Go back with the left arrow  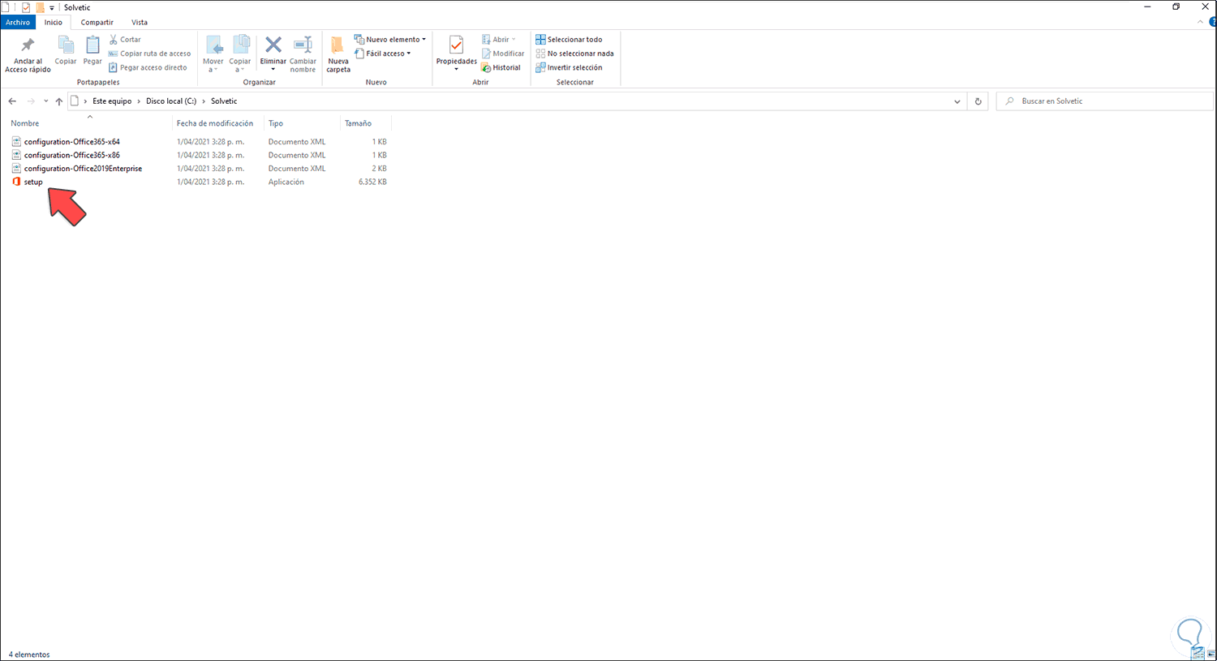coord(12,101)
